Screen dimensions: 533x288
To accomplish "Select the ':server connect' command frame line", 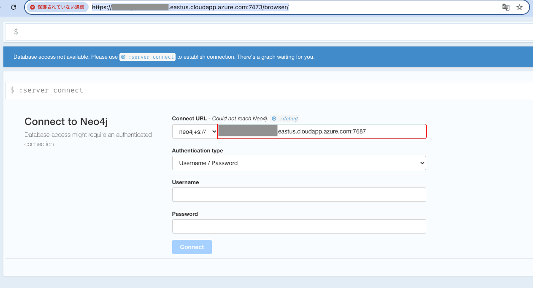I will coord(270,90).
